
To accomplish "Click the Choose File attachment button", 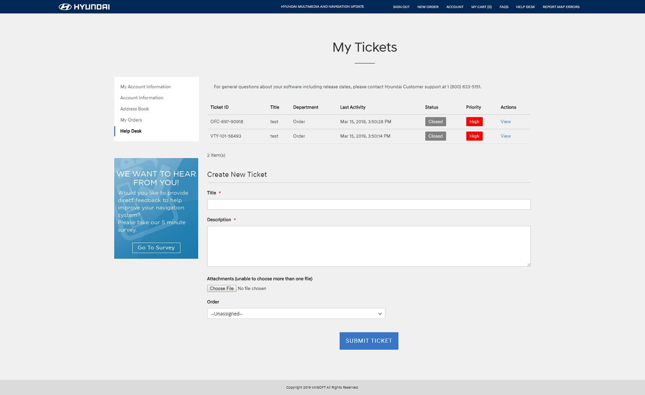I will 221,288.
